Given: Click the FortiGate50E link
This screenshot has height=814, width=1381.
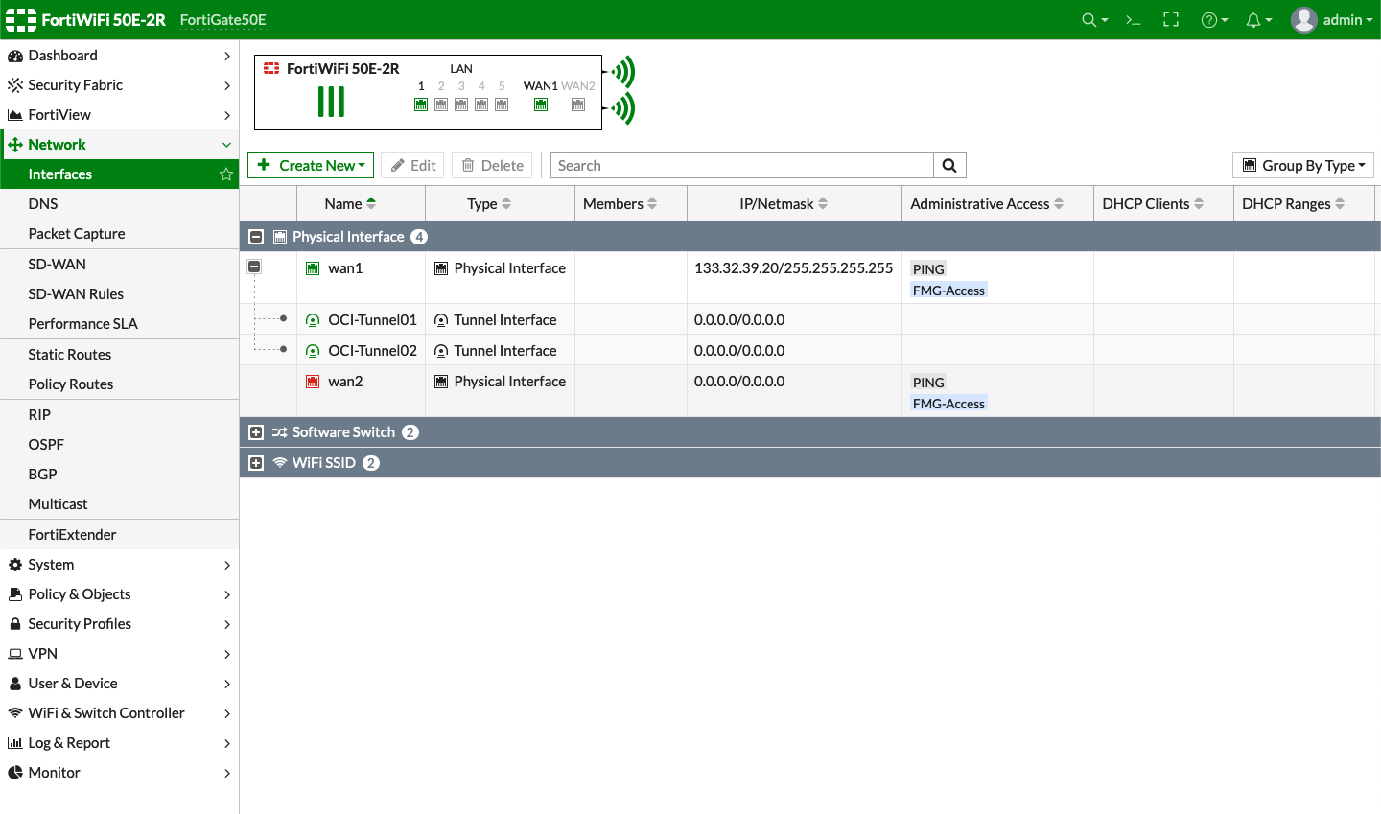Looking at the screenshot, I should pyautogui.click(x=223, y=19).
